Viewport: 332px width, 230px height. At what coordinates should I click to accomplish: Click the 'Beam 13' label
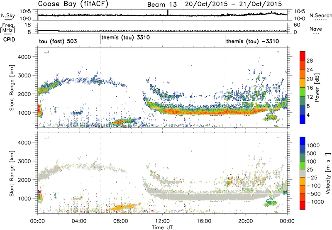point(162,5)
